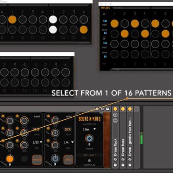
Task: Toggle the 'Drum - gentle two bus' device activator
Action: (x=130, y=109)
